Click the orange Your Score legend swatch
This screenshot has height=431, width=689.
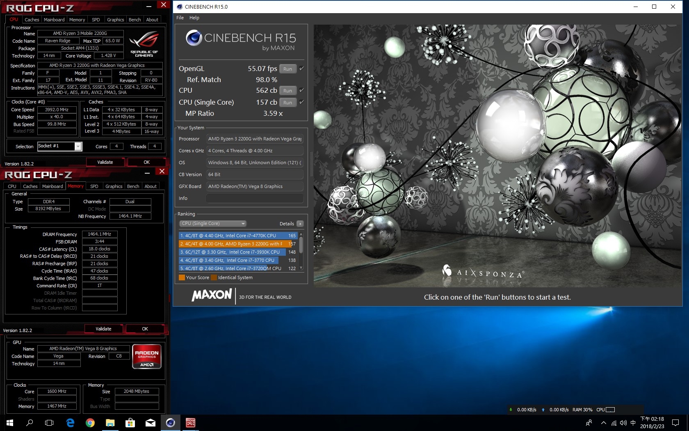(182, 277)
